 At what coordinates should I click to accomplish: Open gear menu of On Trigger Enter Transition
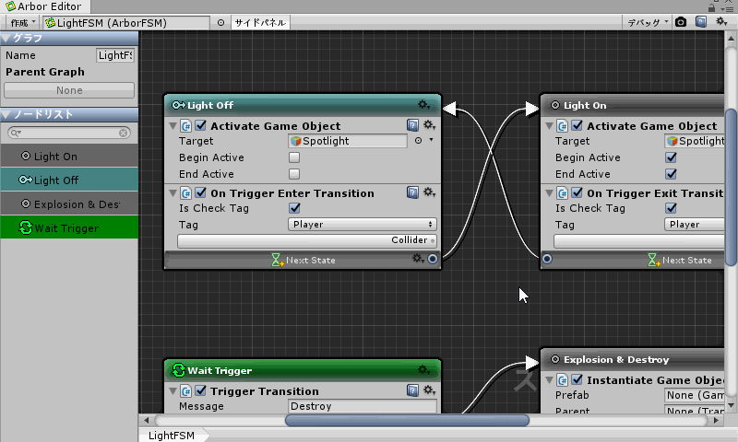429,192
